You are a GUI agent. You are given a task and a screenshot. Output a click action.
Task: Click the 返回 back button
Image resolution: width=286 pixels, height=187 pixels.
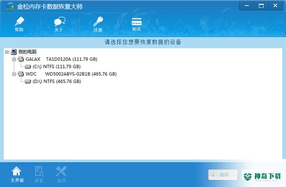(x=223, y=175)
